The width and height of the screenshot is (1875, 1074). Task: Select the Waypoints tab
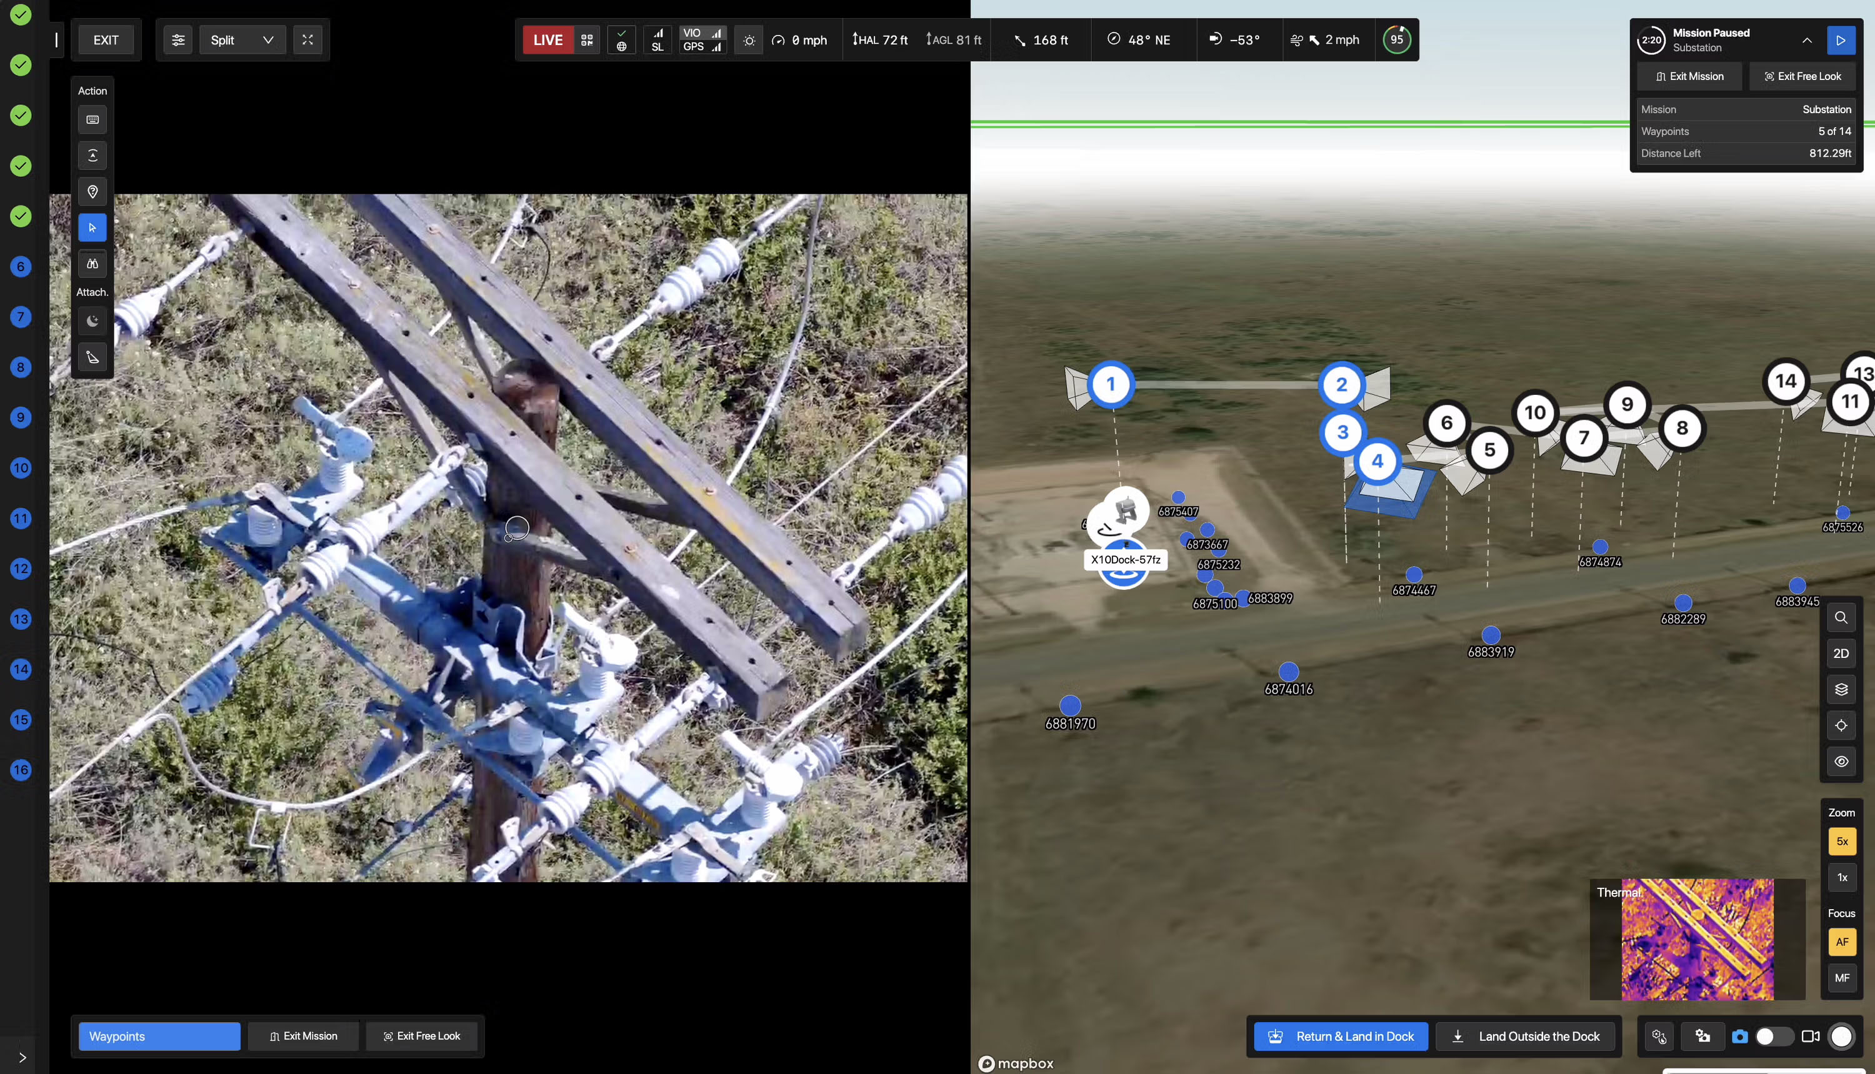tap(159, 1037)
